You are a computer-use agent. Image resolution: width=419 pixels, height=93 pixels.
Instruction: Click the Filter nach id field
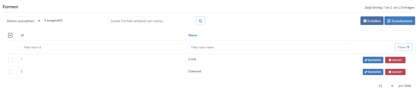(x=102, y=47)
